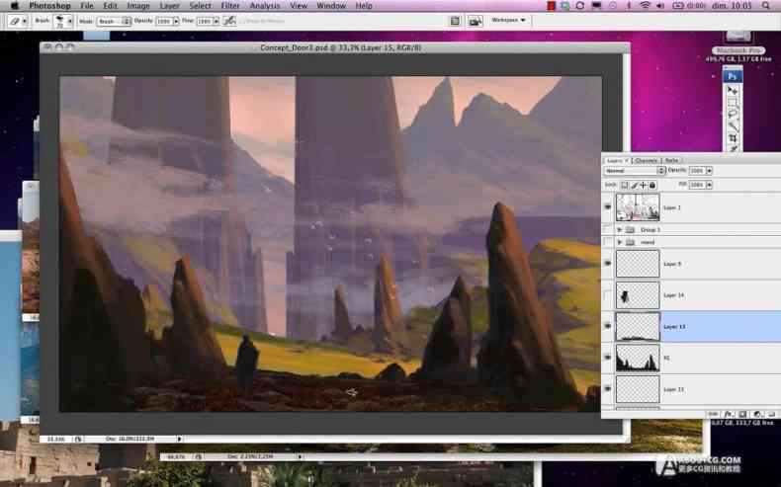781x487 pixels.
Task: Select the Lasso tool
Action: (733, 114)
